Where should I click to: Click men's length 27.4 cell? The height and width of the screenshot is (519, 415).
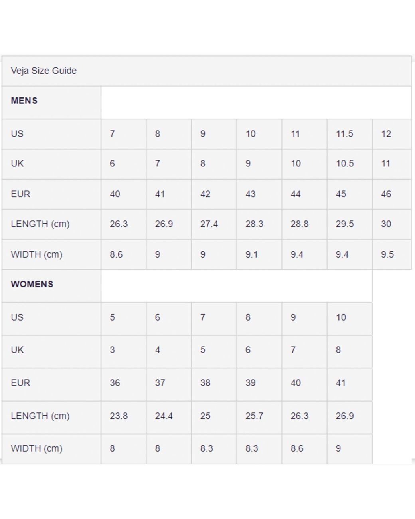(x=214, y=224)
